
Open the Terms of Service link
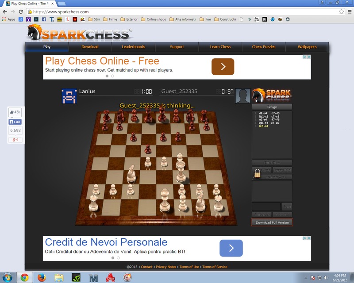coord(215,267)
